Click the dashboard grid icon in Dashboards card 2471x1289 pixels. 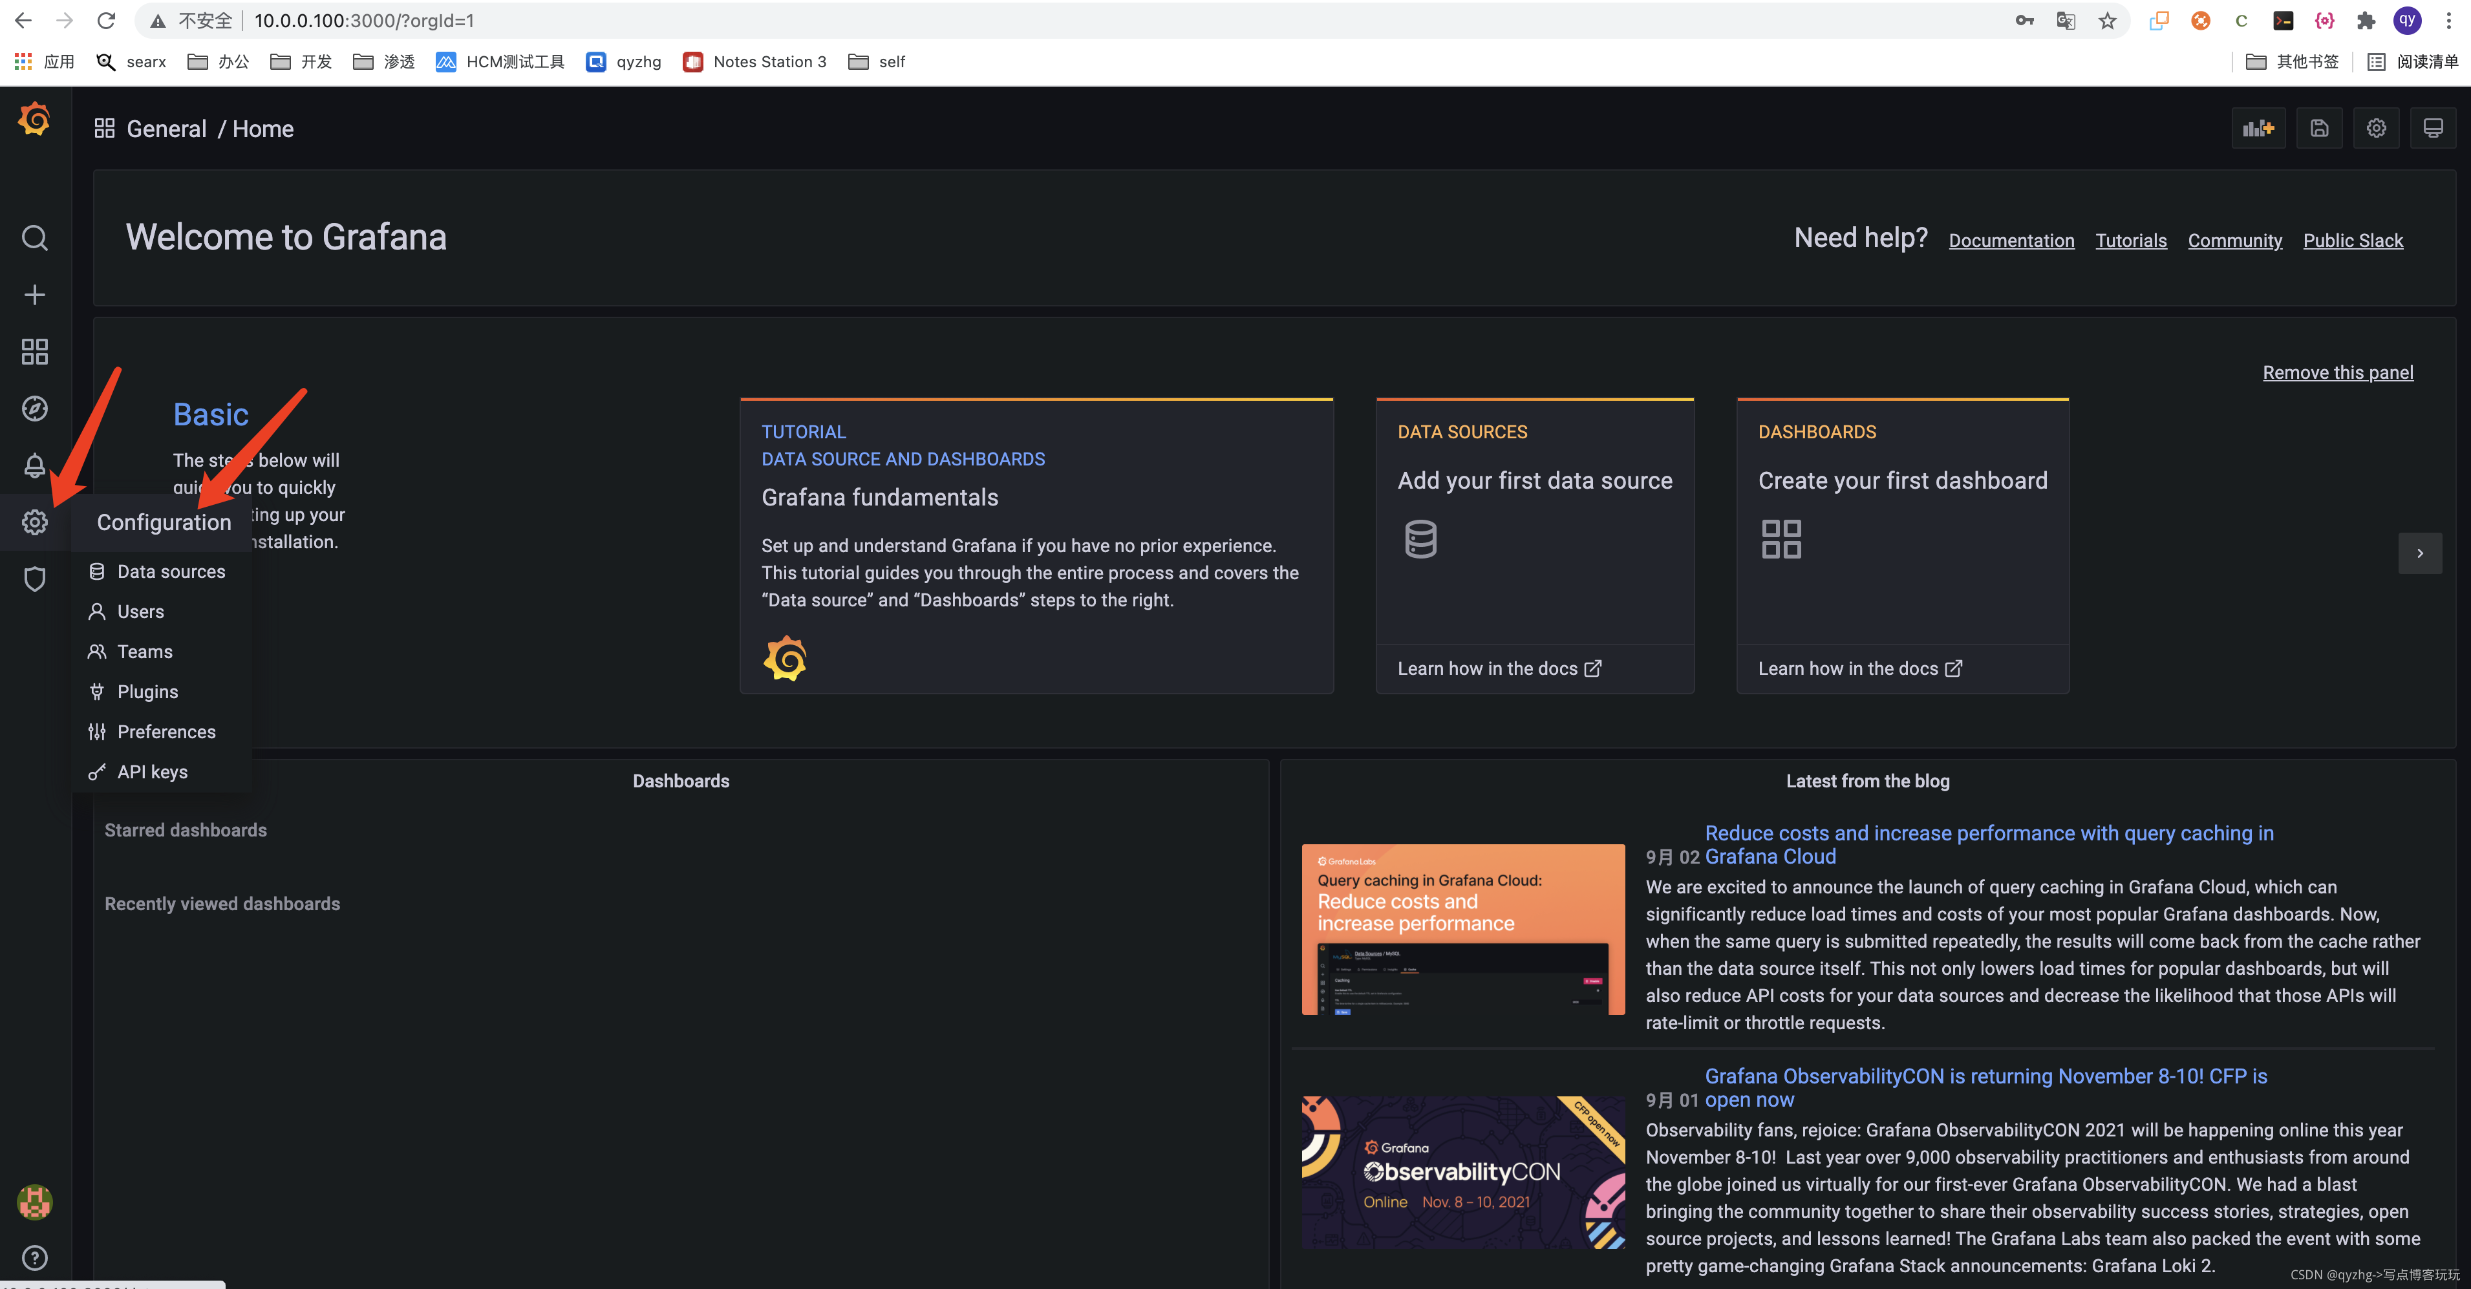point(1781,539)
